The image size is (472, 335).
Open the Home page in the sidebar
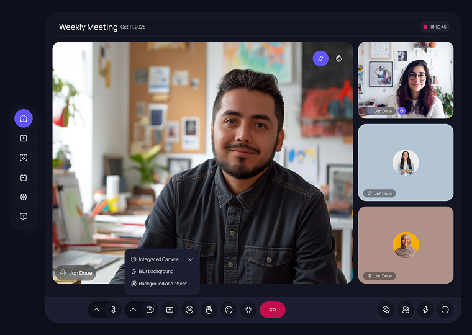pyautogui.click(x=24, y=118)
